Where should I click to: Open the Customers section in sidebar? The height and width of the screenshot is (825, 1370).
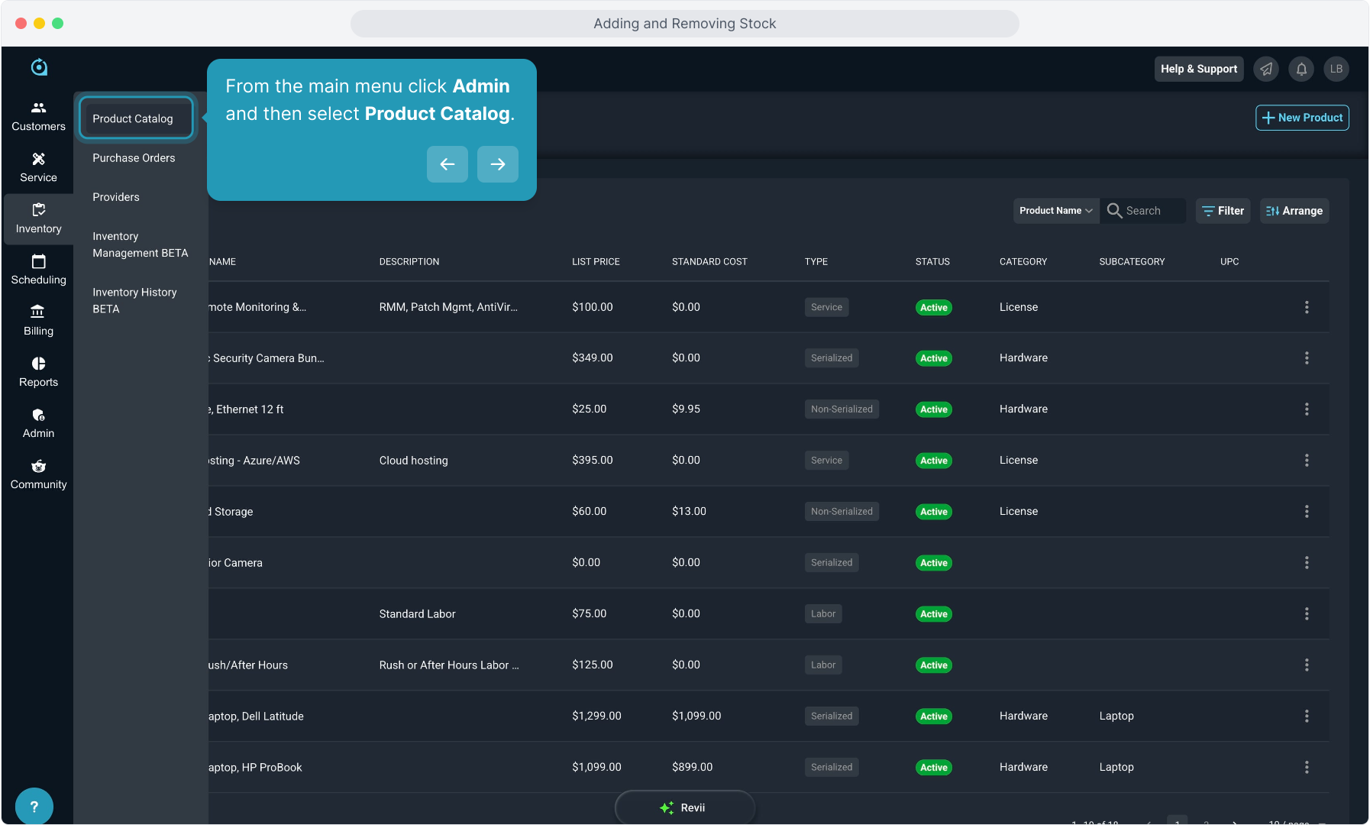[x=38, y=116]
